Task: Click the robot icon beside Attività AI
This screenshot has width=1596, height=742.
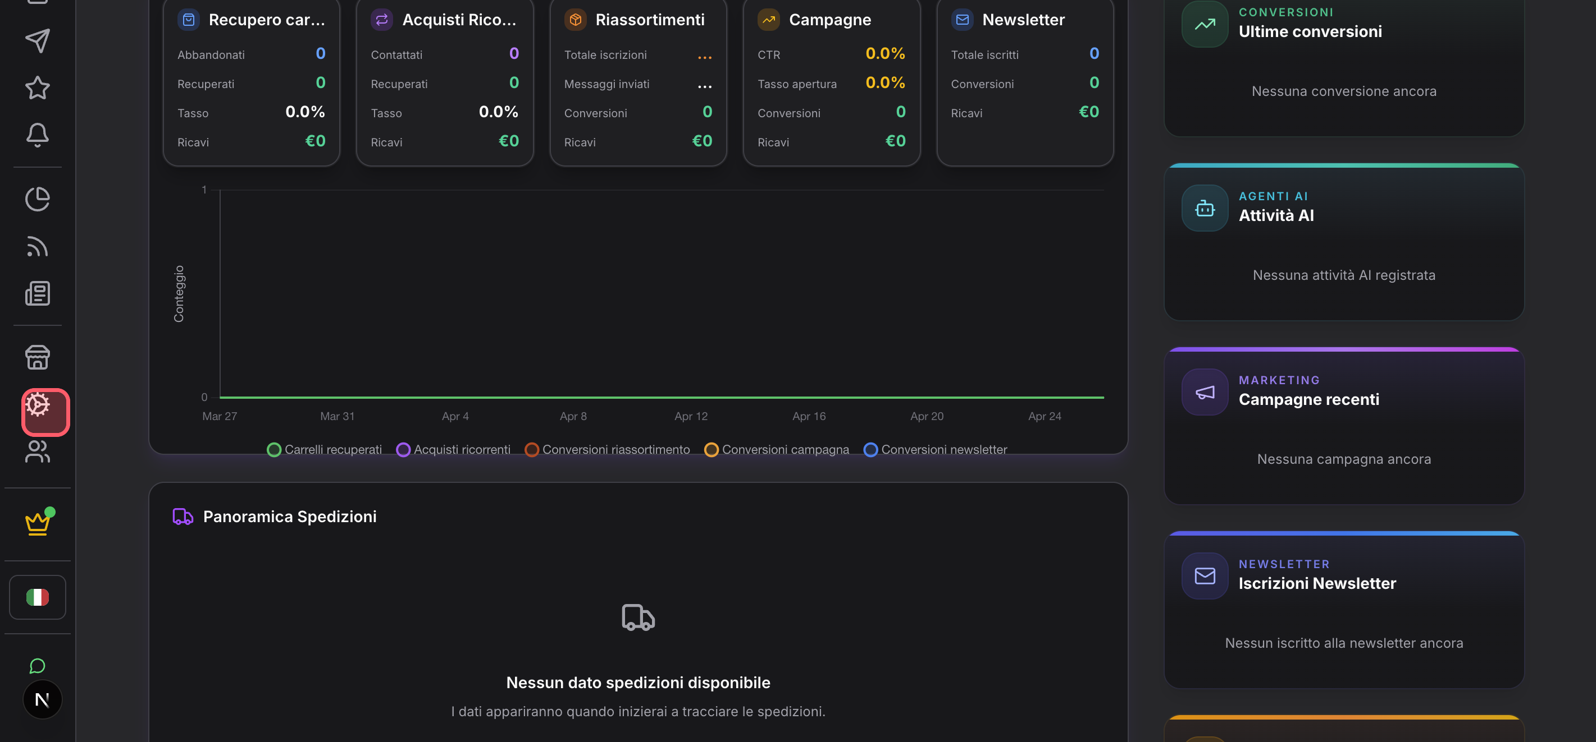Action: pos(1205,208)
